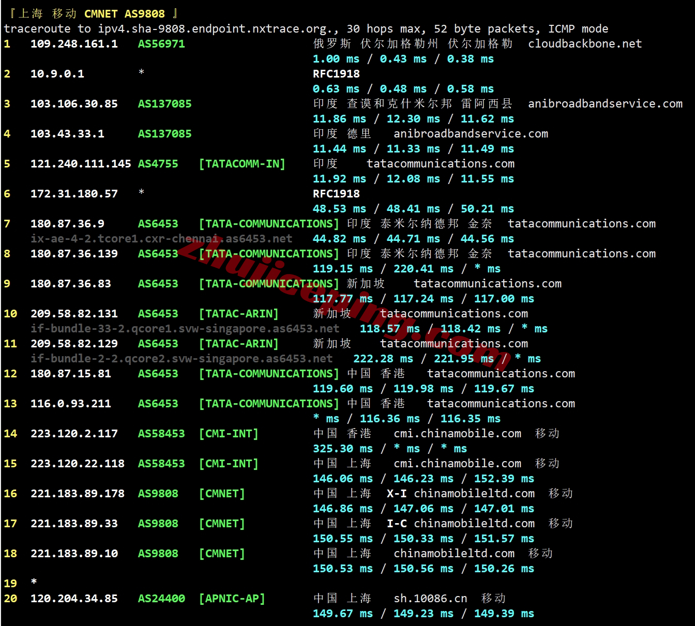695x626 pixels.
Task: Click RFC1918 label on hop 2
Action: pos(336,74)
